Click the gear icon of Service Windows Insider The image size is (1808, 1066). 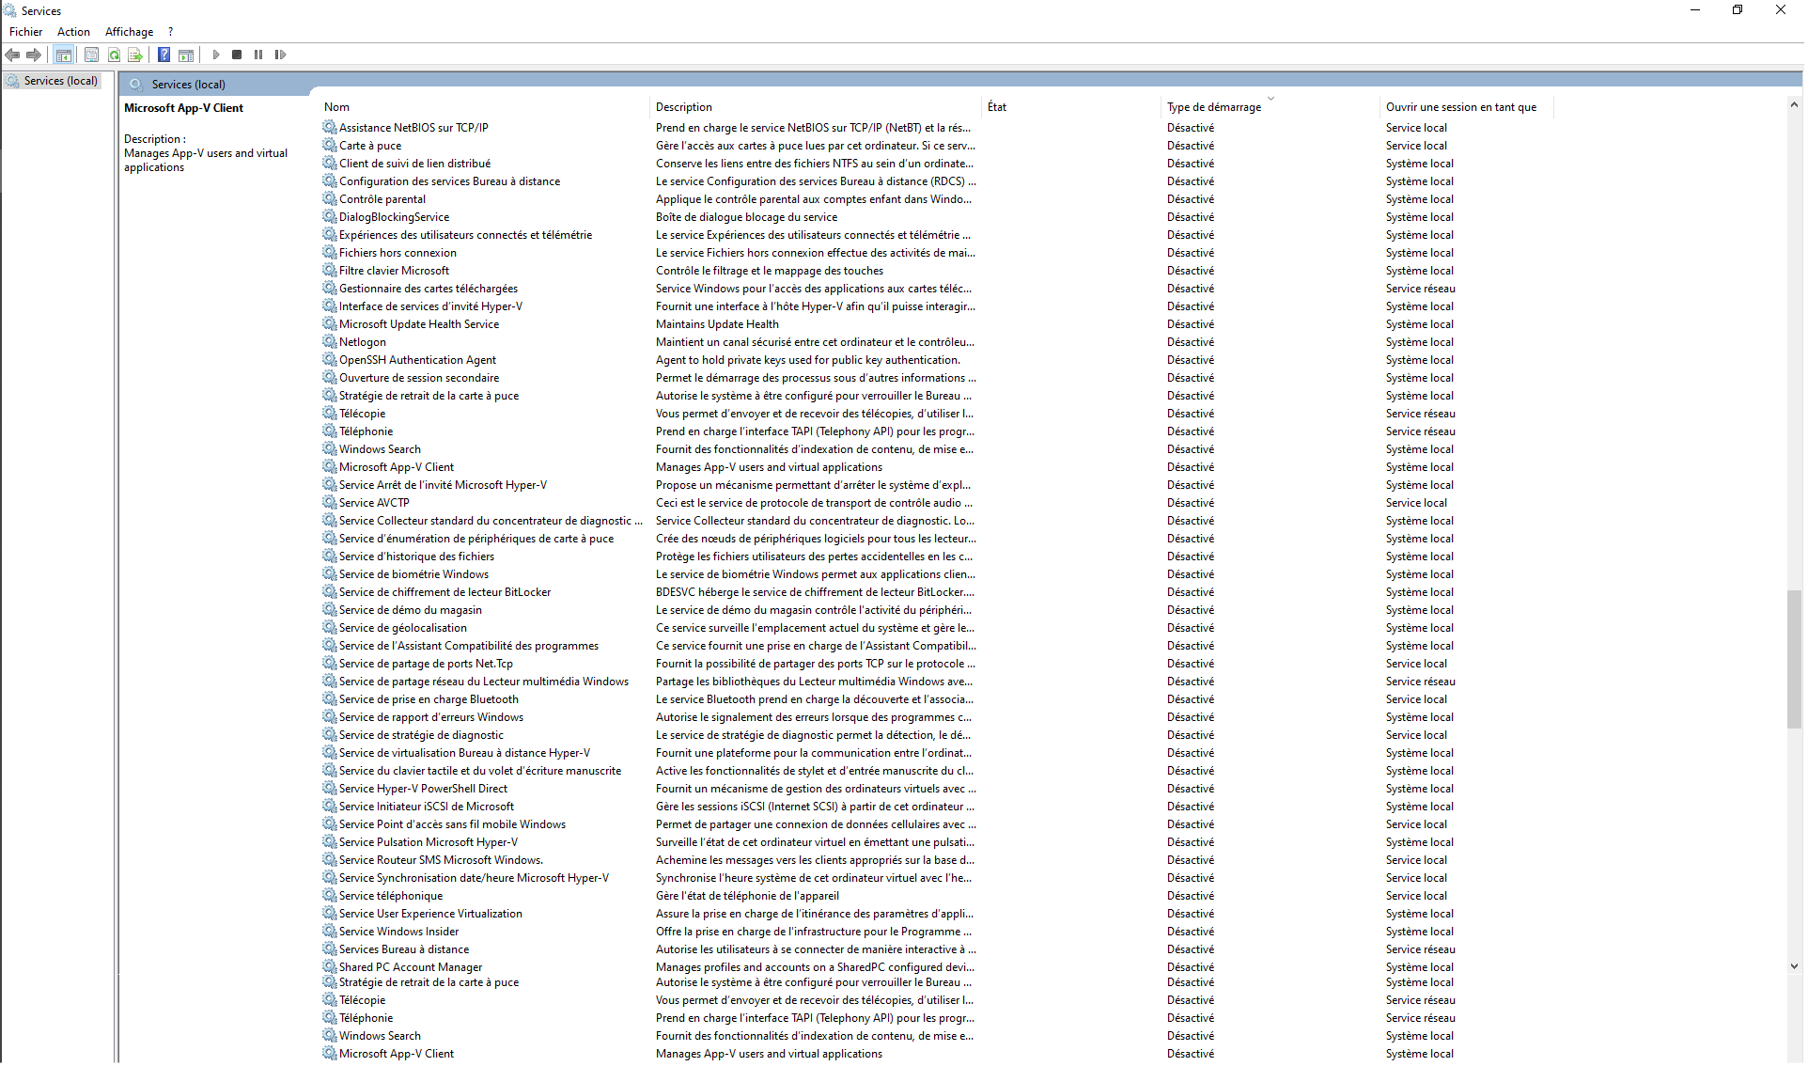point(330,932)
